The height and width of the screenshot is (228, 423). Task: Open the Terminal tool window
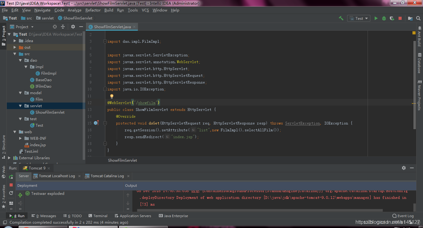[x=98, y=216]
